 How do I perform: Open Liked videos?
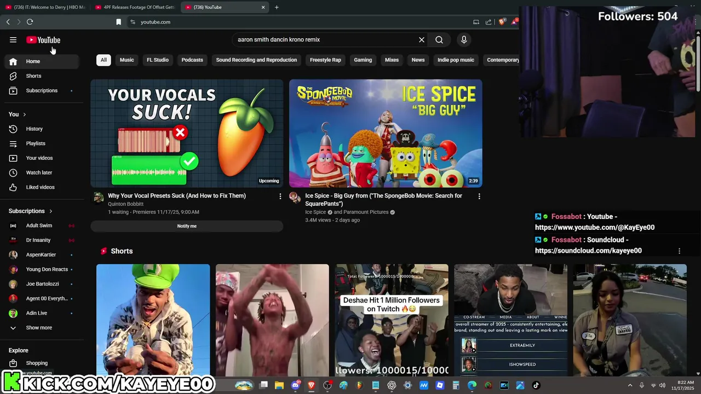click(x=42, y=187)
